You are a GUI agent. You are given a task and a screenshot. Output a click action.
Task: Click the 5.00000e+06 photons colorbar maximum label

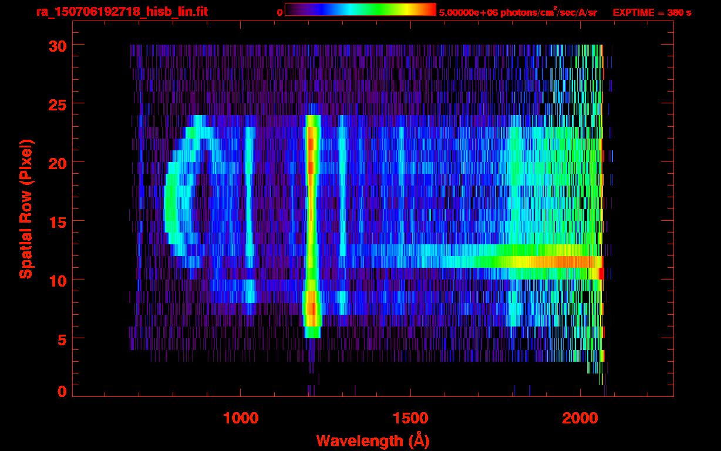pos(518,13)
